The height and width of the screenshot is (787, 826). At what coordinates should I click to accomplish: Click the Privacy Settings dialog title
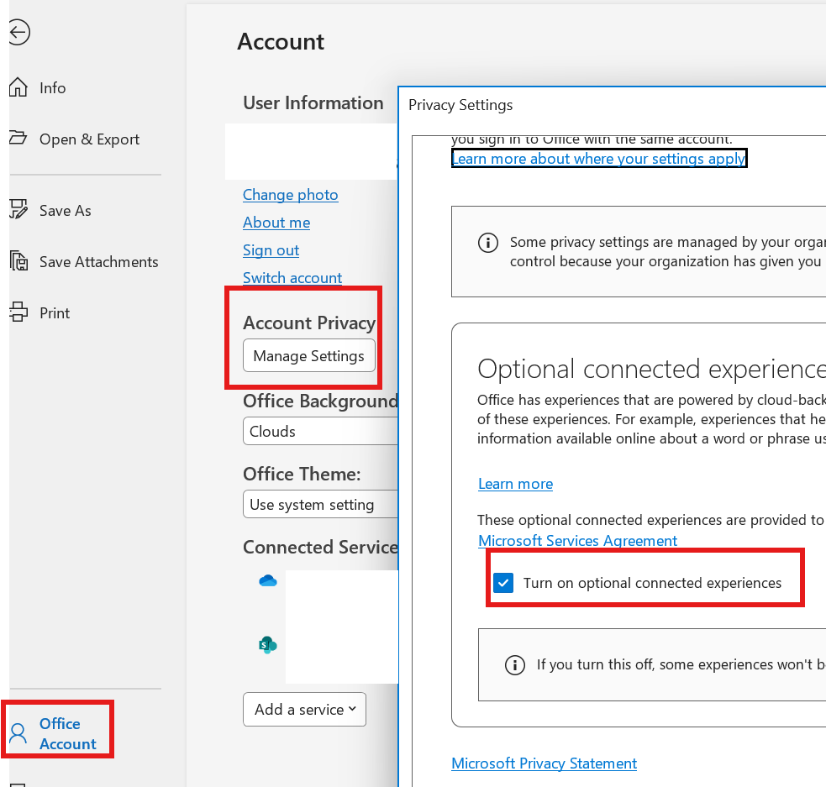coord(460,105)
